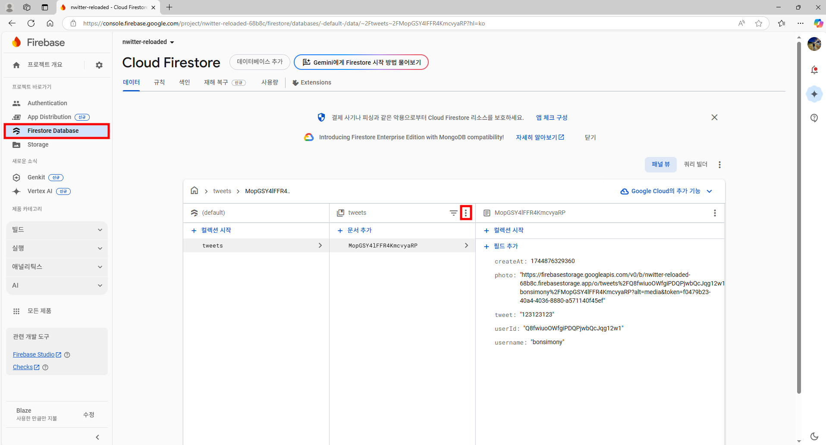Click 컬렉션 시작 in document panel

click(504, 230)
